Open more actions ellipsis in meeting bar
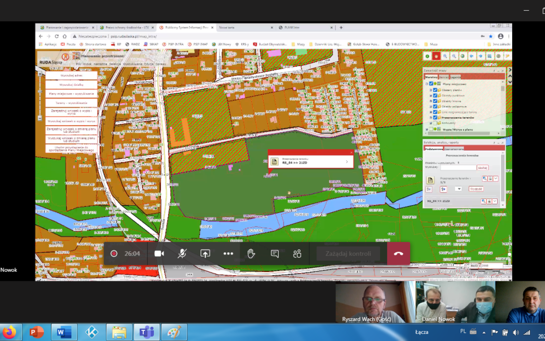This screenshot has width=545, height=341. click(228, 254)
